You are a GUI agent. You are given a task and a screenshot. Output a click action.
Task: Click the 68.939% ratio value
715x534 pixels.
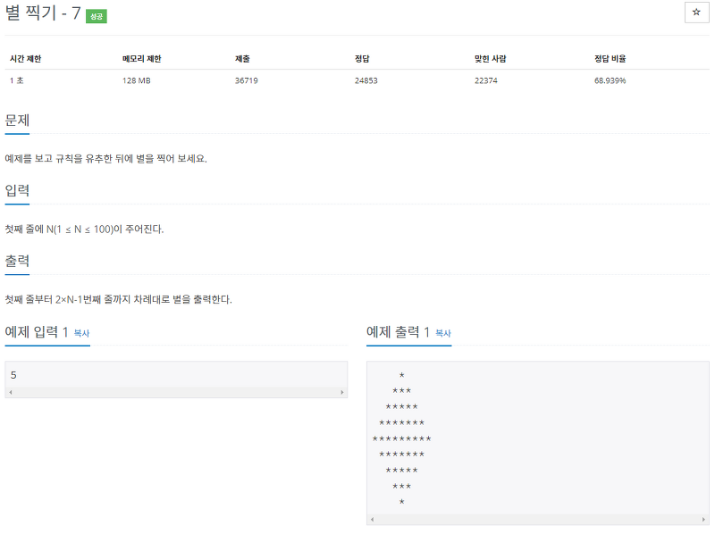pyautogui.click(x=610, y=80)
